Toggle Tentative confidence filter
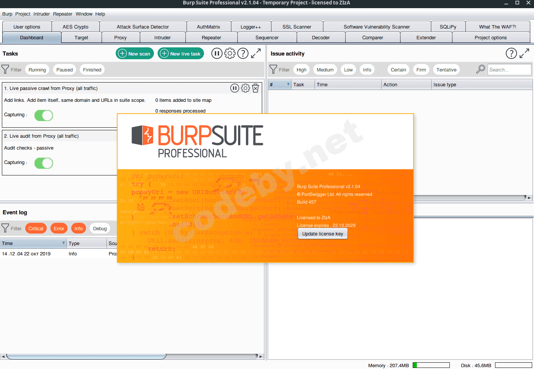 click(446, 70)
